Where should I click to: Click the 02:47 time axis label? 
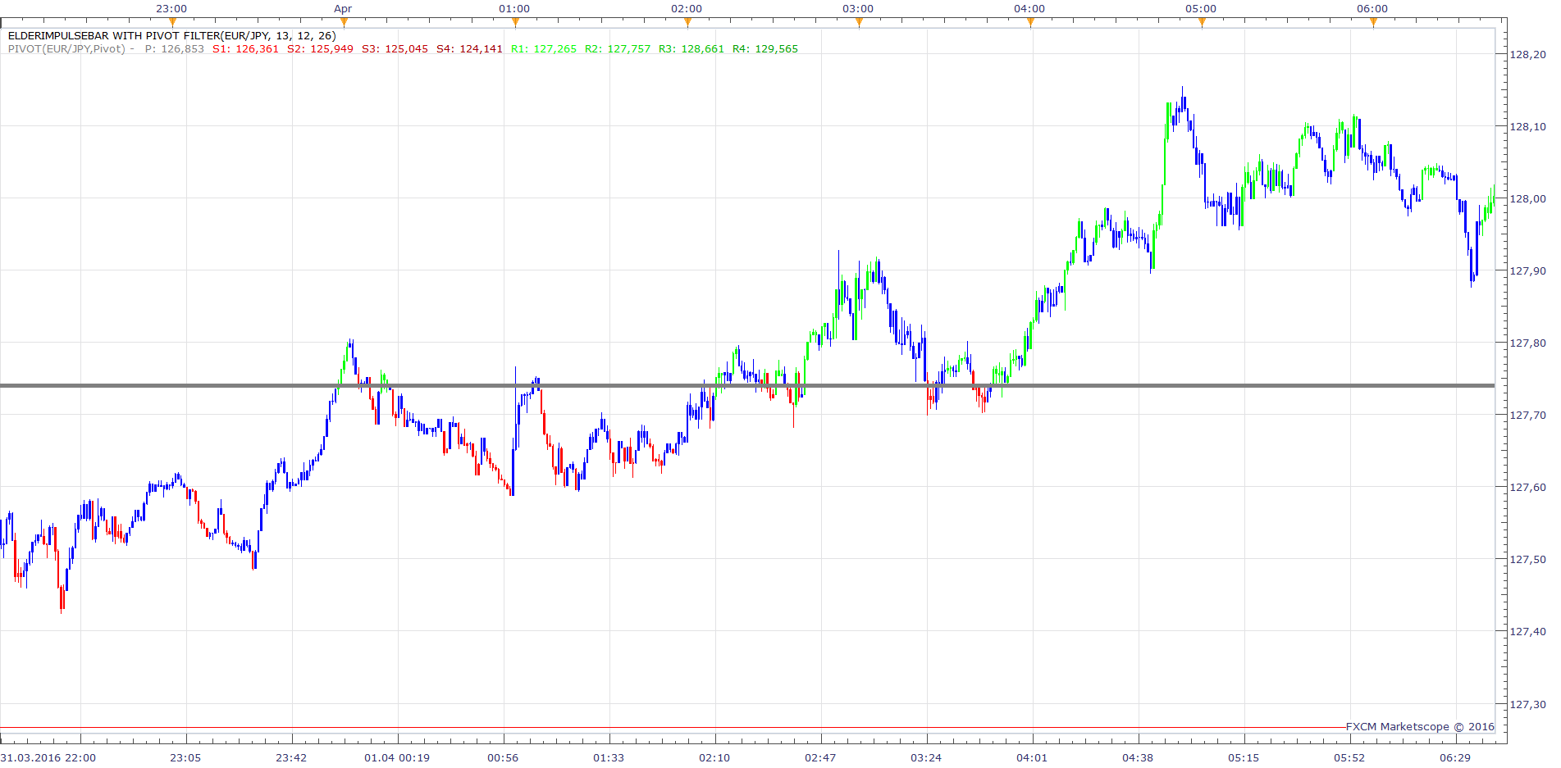820,757
